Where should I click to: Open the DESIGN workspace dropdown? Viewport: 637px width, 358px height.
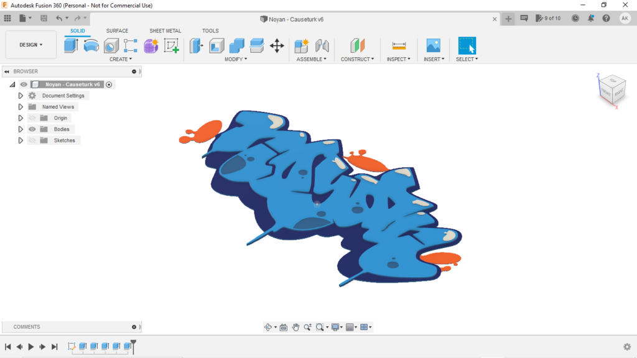click(x=31, y=45)
